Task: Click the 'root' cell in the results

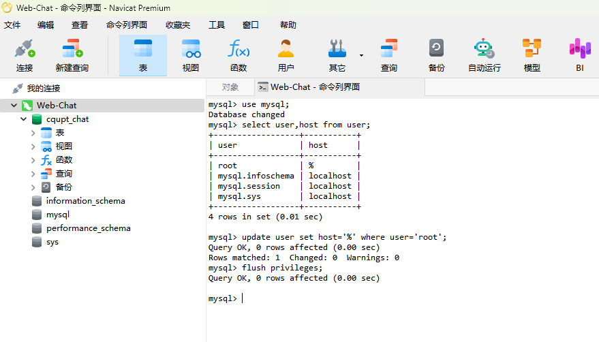Action: [x=228, y=166]
